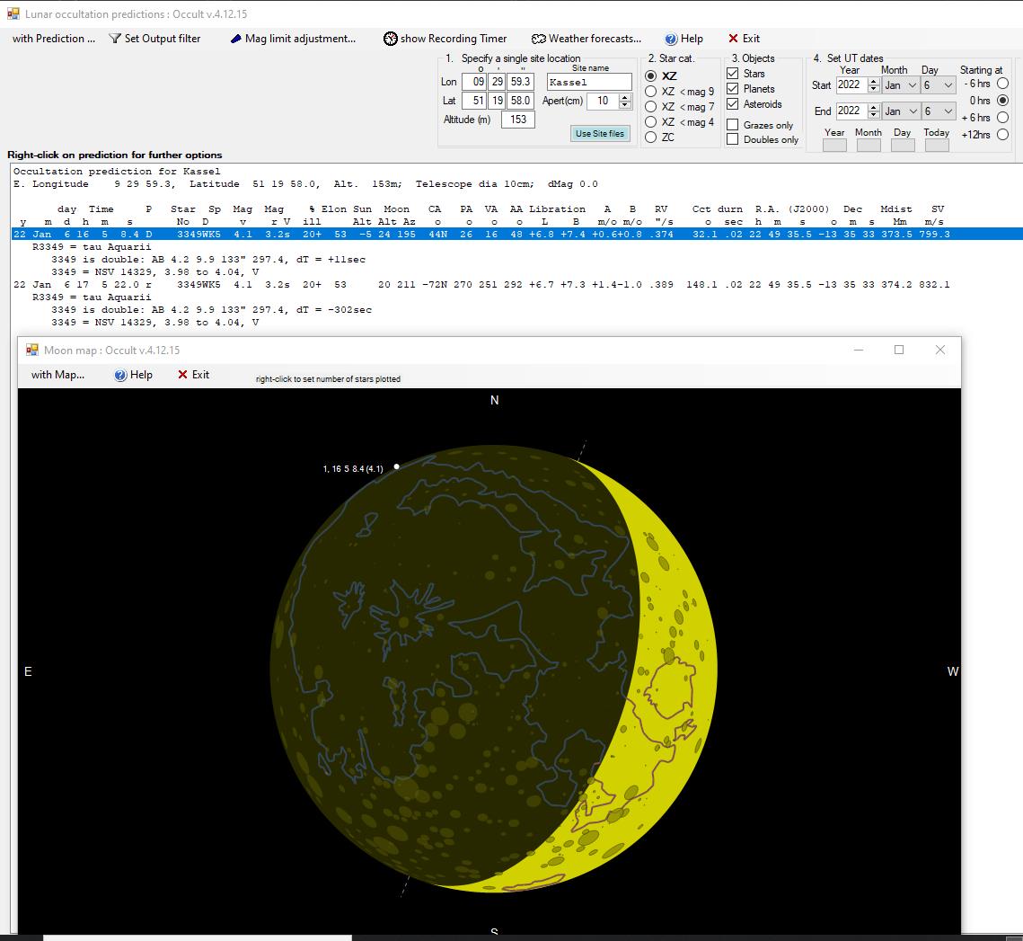Open Mag limit adjustment

[x=292, y=39]
